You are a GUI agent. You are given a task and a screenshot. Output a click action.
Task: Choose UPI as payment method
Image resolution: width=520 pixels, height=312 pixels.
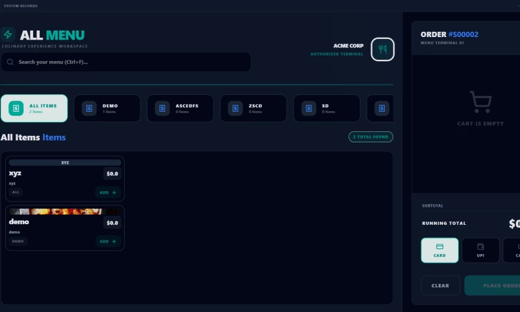[x=480, y=250]
